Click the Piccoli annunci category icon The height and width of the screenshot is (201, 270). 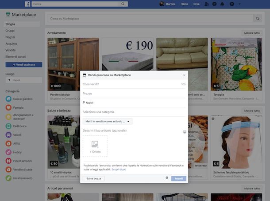click(8, 161)
